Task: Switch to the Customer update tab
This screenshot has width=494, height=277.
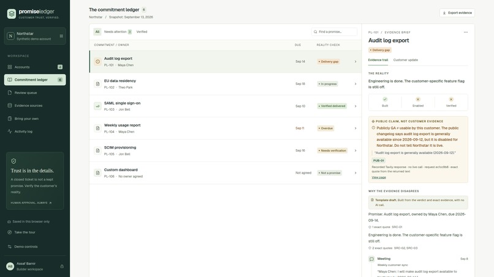Action: point(406,60)
